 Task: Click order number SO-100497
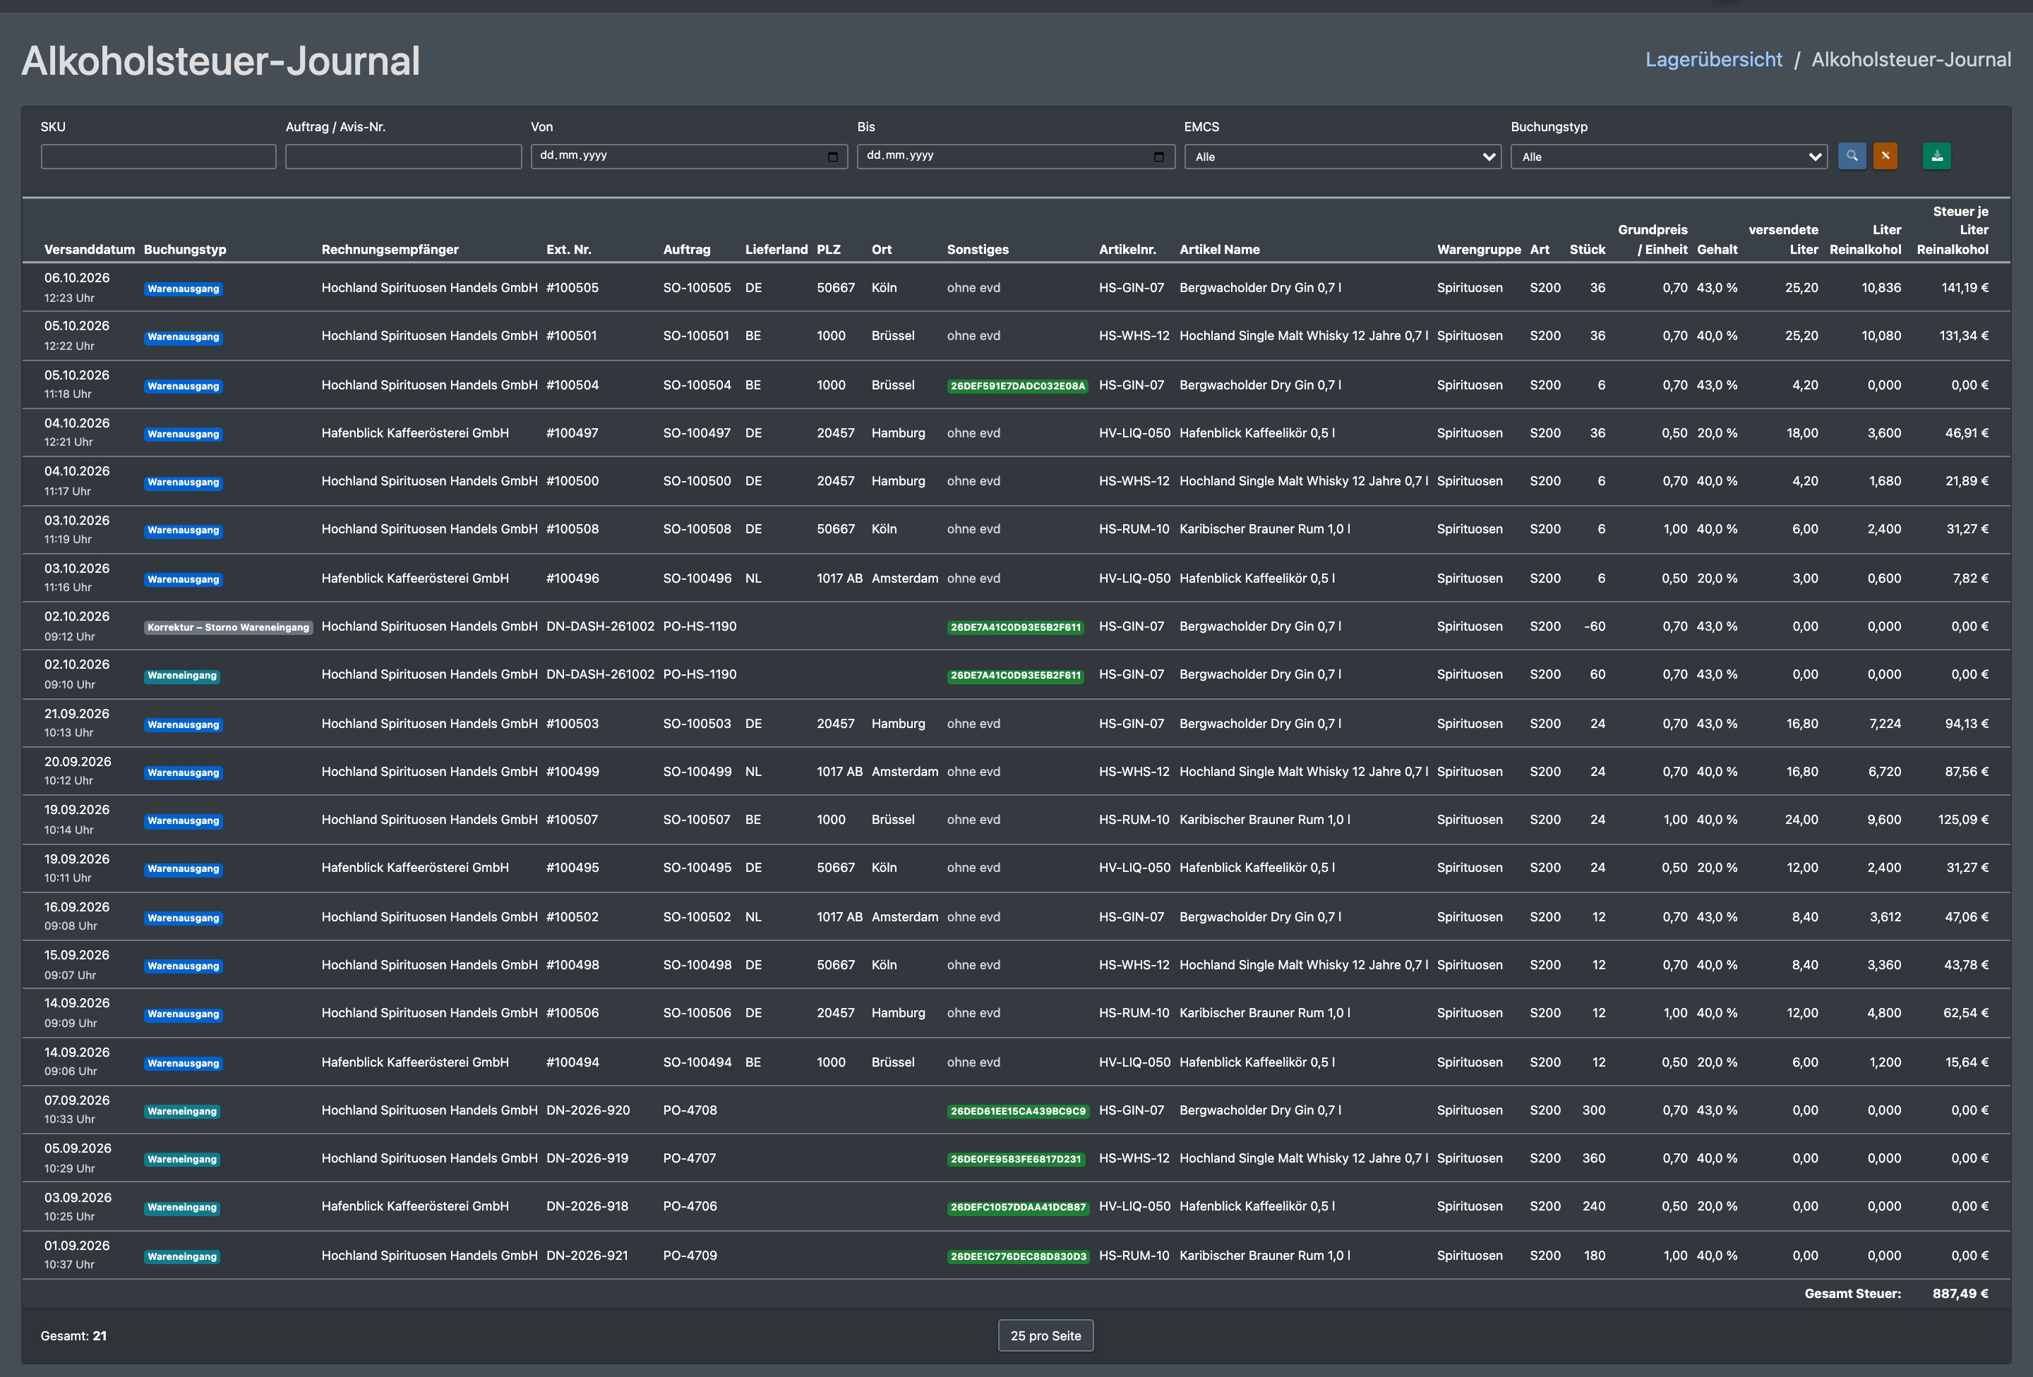(x=696, y=432)
